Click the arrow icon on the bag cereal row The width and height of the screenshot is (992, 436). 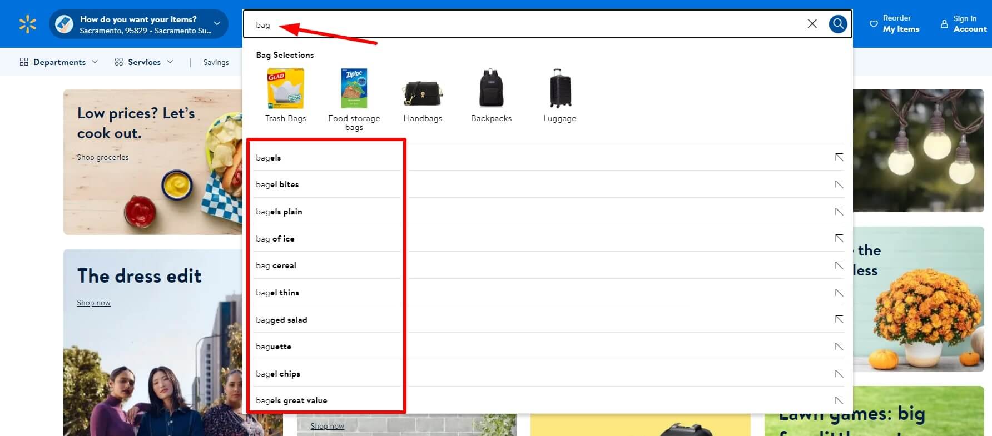point(839,265)
